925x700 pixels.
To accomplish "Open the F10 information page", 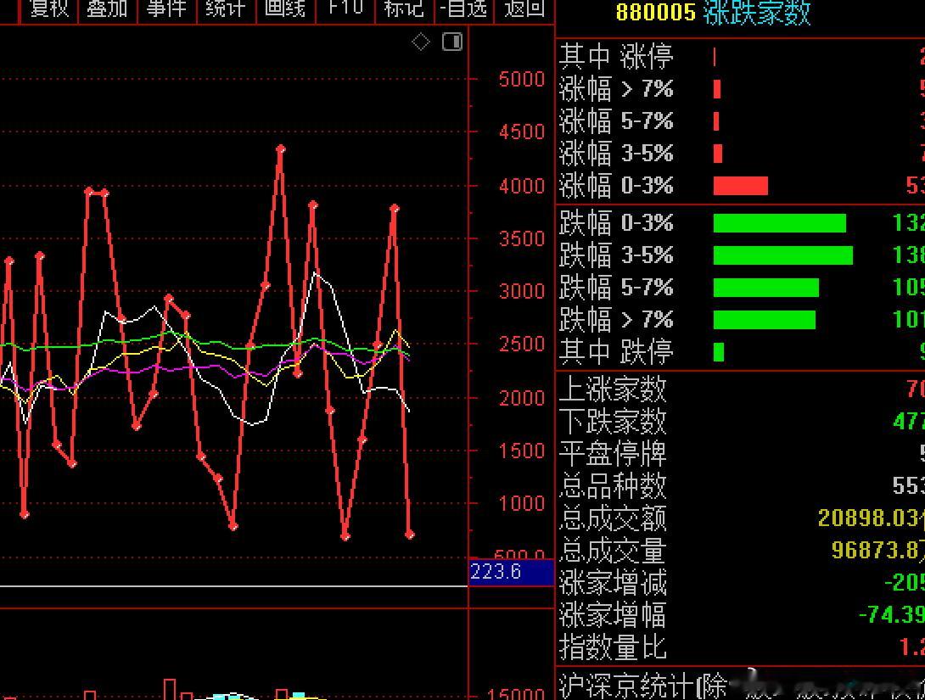I will point(345,8).
